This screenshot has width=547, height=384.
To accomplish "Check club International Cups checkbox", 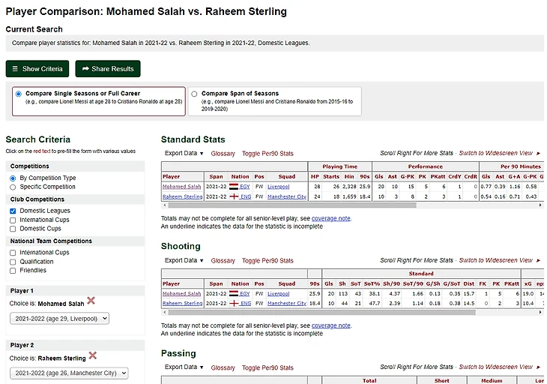I will click(13, 220).
